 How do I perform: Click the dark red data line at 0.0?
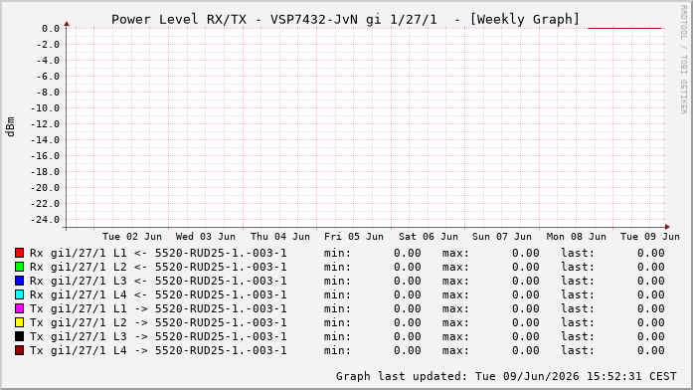point(624,28)
